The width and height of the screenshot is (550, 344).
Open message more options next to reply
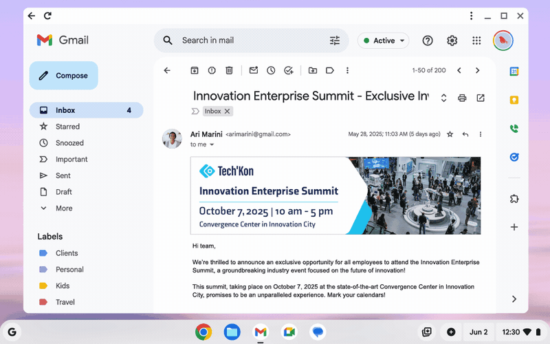481,134
